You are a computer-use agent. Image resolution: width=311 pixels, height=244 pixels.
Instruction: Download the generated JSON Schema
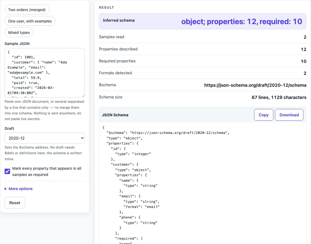(289, 115)
